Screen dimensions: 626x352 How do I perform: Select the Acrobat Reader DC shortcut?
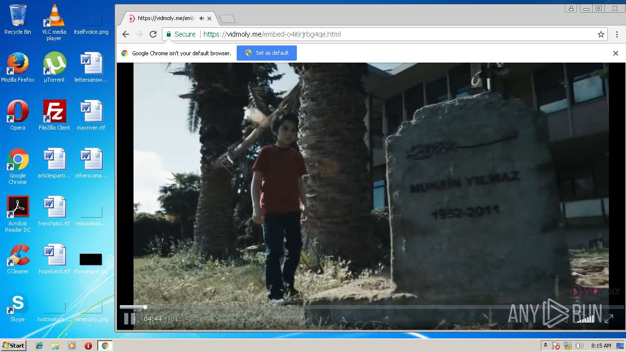[x=18, y=214]
